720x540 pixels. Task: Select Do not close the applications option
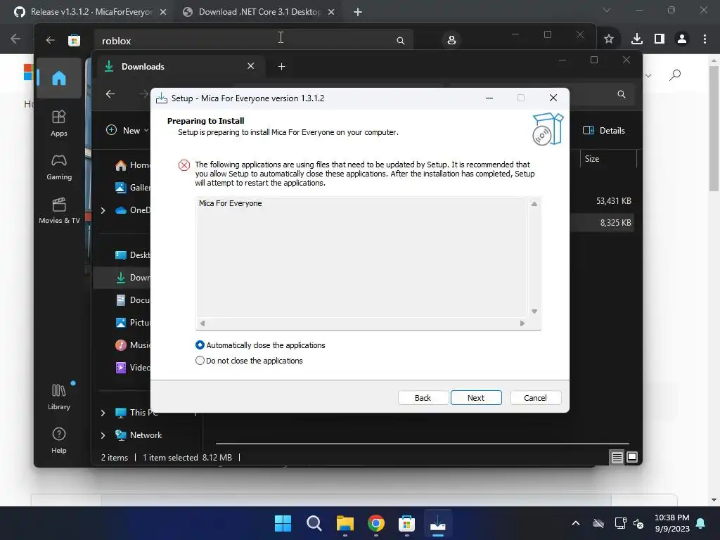(x=249, y=361)
